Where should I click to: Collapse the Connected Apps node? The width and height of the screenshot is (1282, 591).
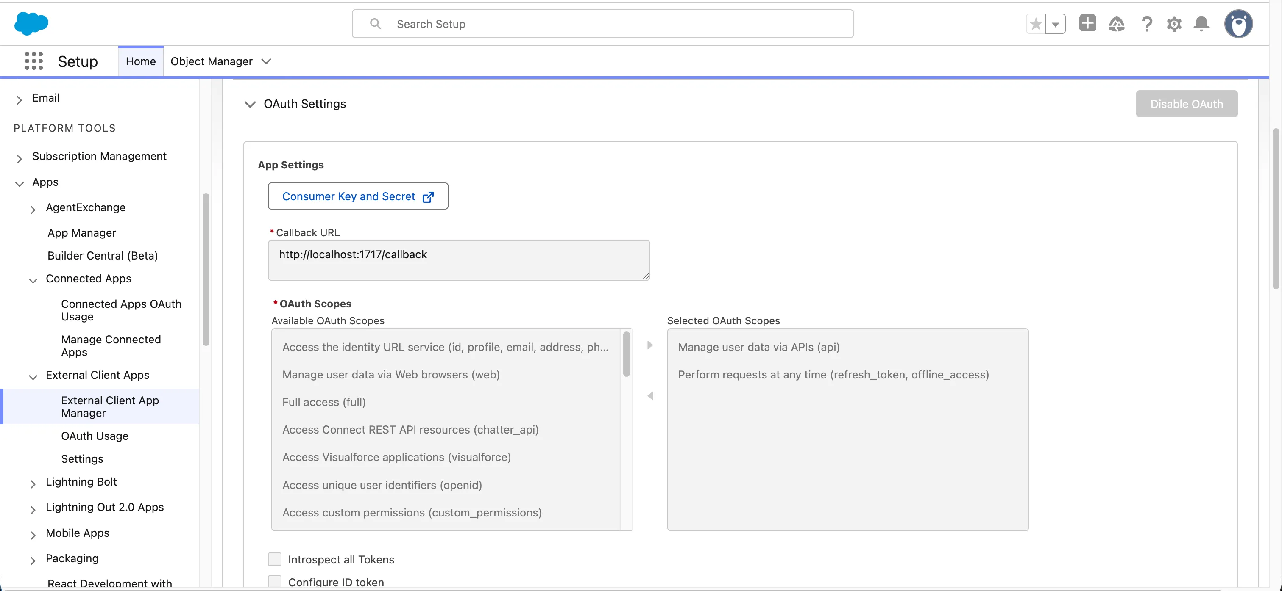click(33, 280)
